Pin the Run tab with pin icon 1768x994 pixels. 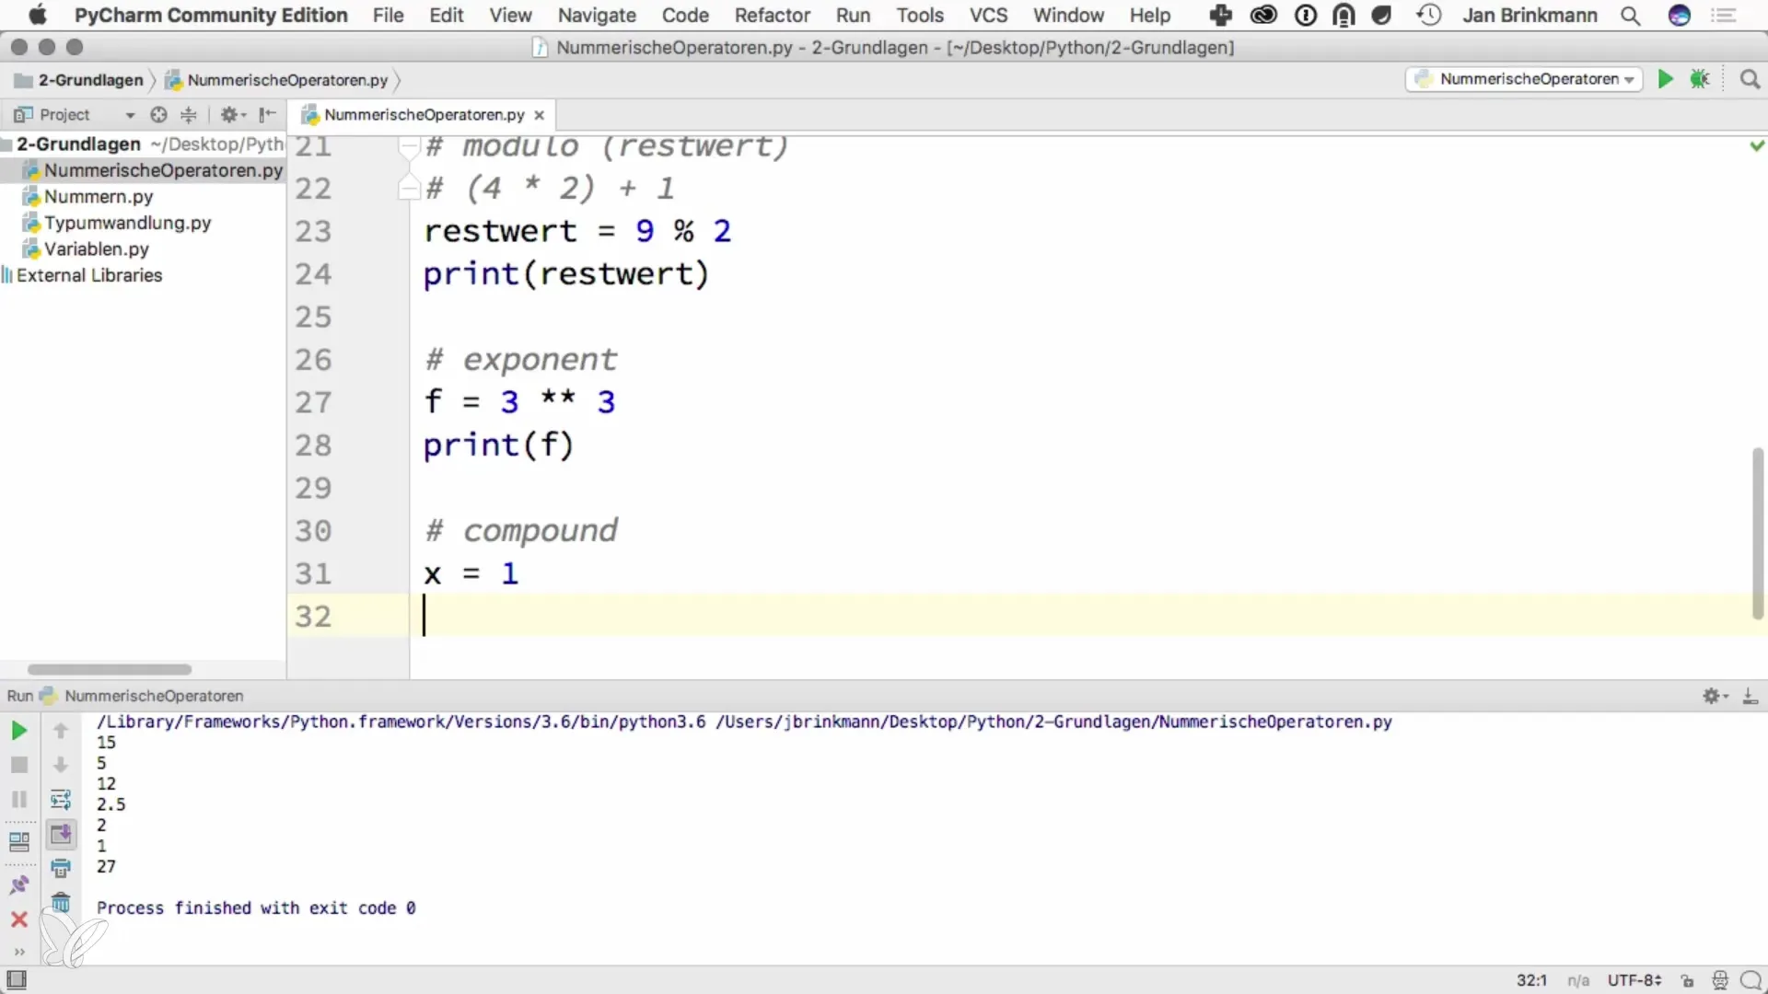tap(18, 884)
